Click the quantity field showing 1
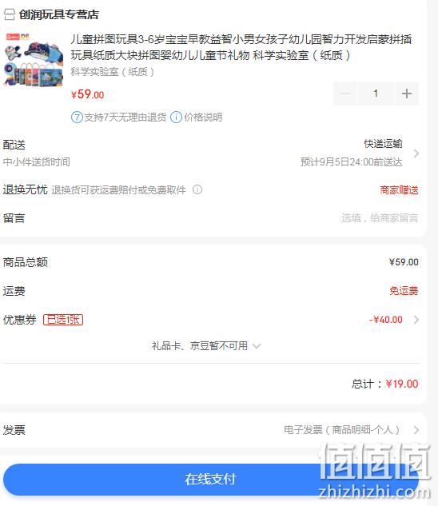Viewport: 438px width, 506px height. pyautogui.click(x=376, y=94)
